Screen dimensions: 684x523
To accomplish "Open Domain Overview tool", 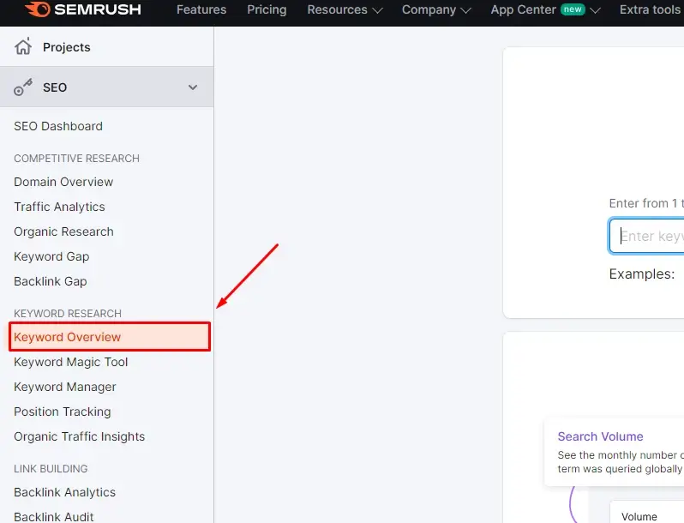I will [x=63, y=182].
